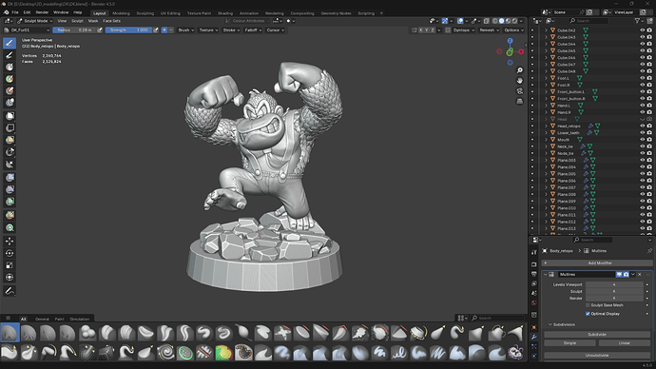656x369 pixels.
Task: Open the File menu
Action: click(x=15, y=12)
